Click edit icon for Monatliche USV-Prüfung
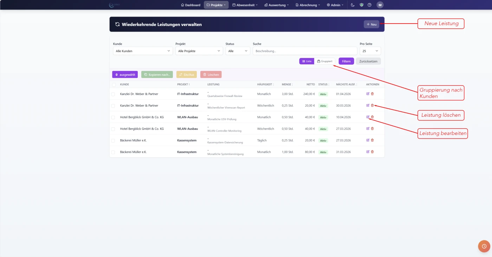The width and height of the screenshot is (492, 257). click(x=368, y=117)
